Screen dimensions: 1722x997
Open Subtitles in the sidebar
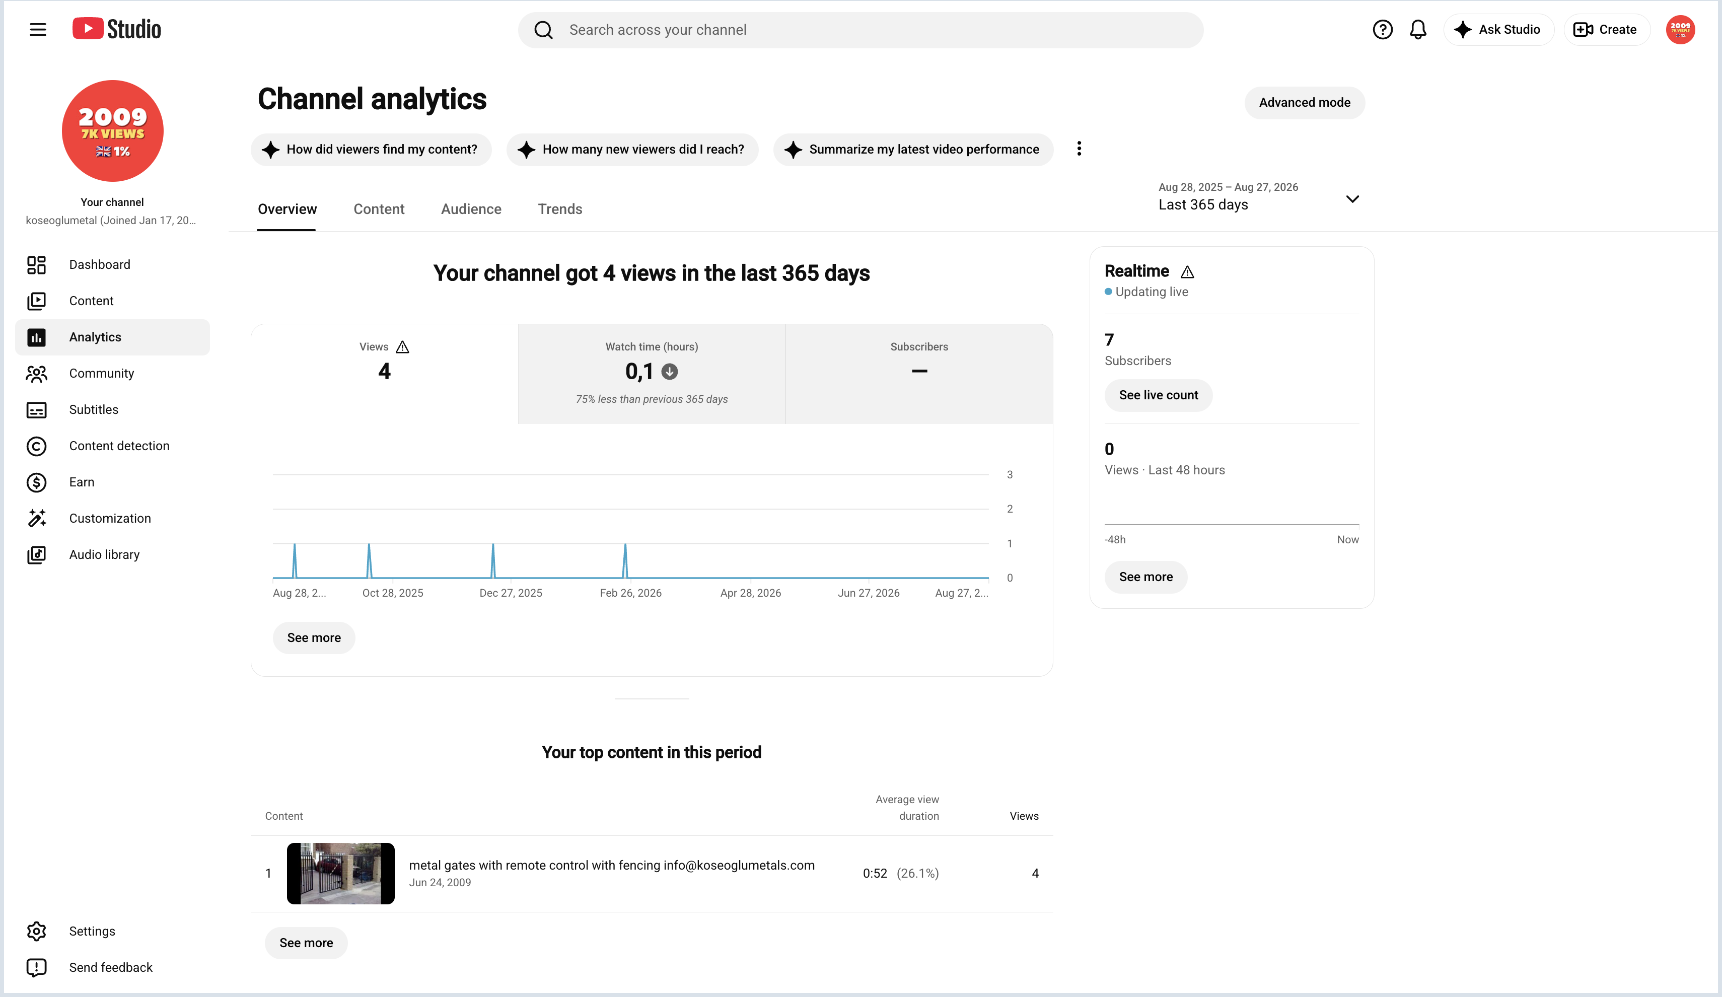click(x=112, y=409)
